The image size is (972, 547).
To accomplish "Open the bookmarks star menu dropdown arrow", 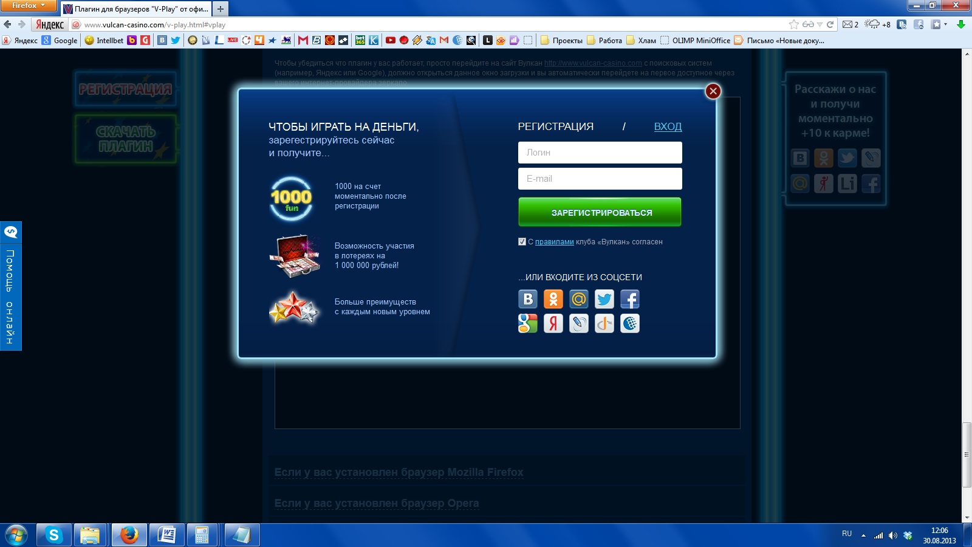I will (x=946, y=24).
